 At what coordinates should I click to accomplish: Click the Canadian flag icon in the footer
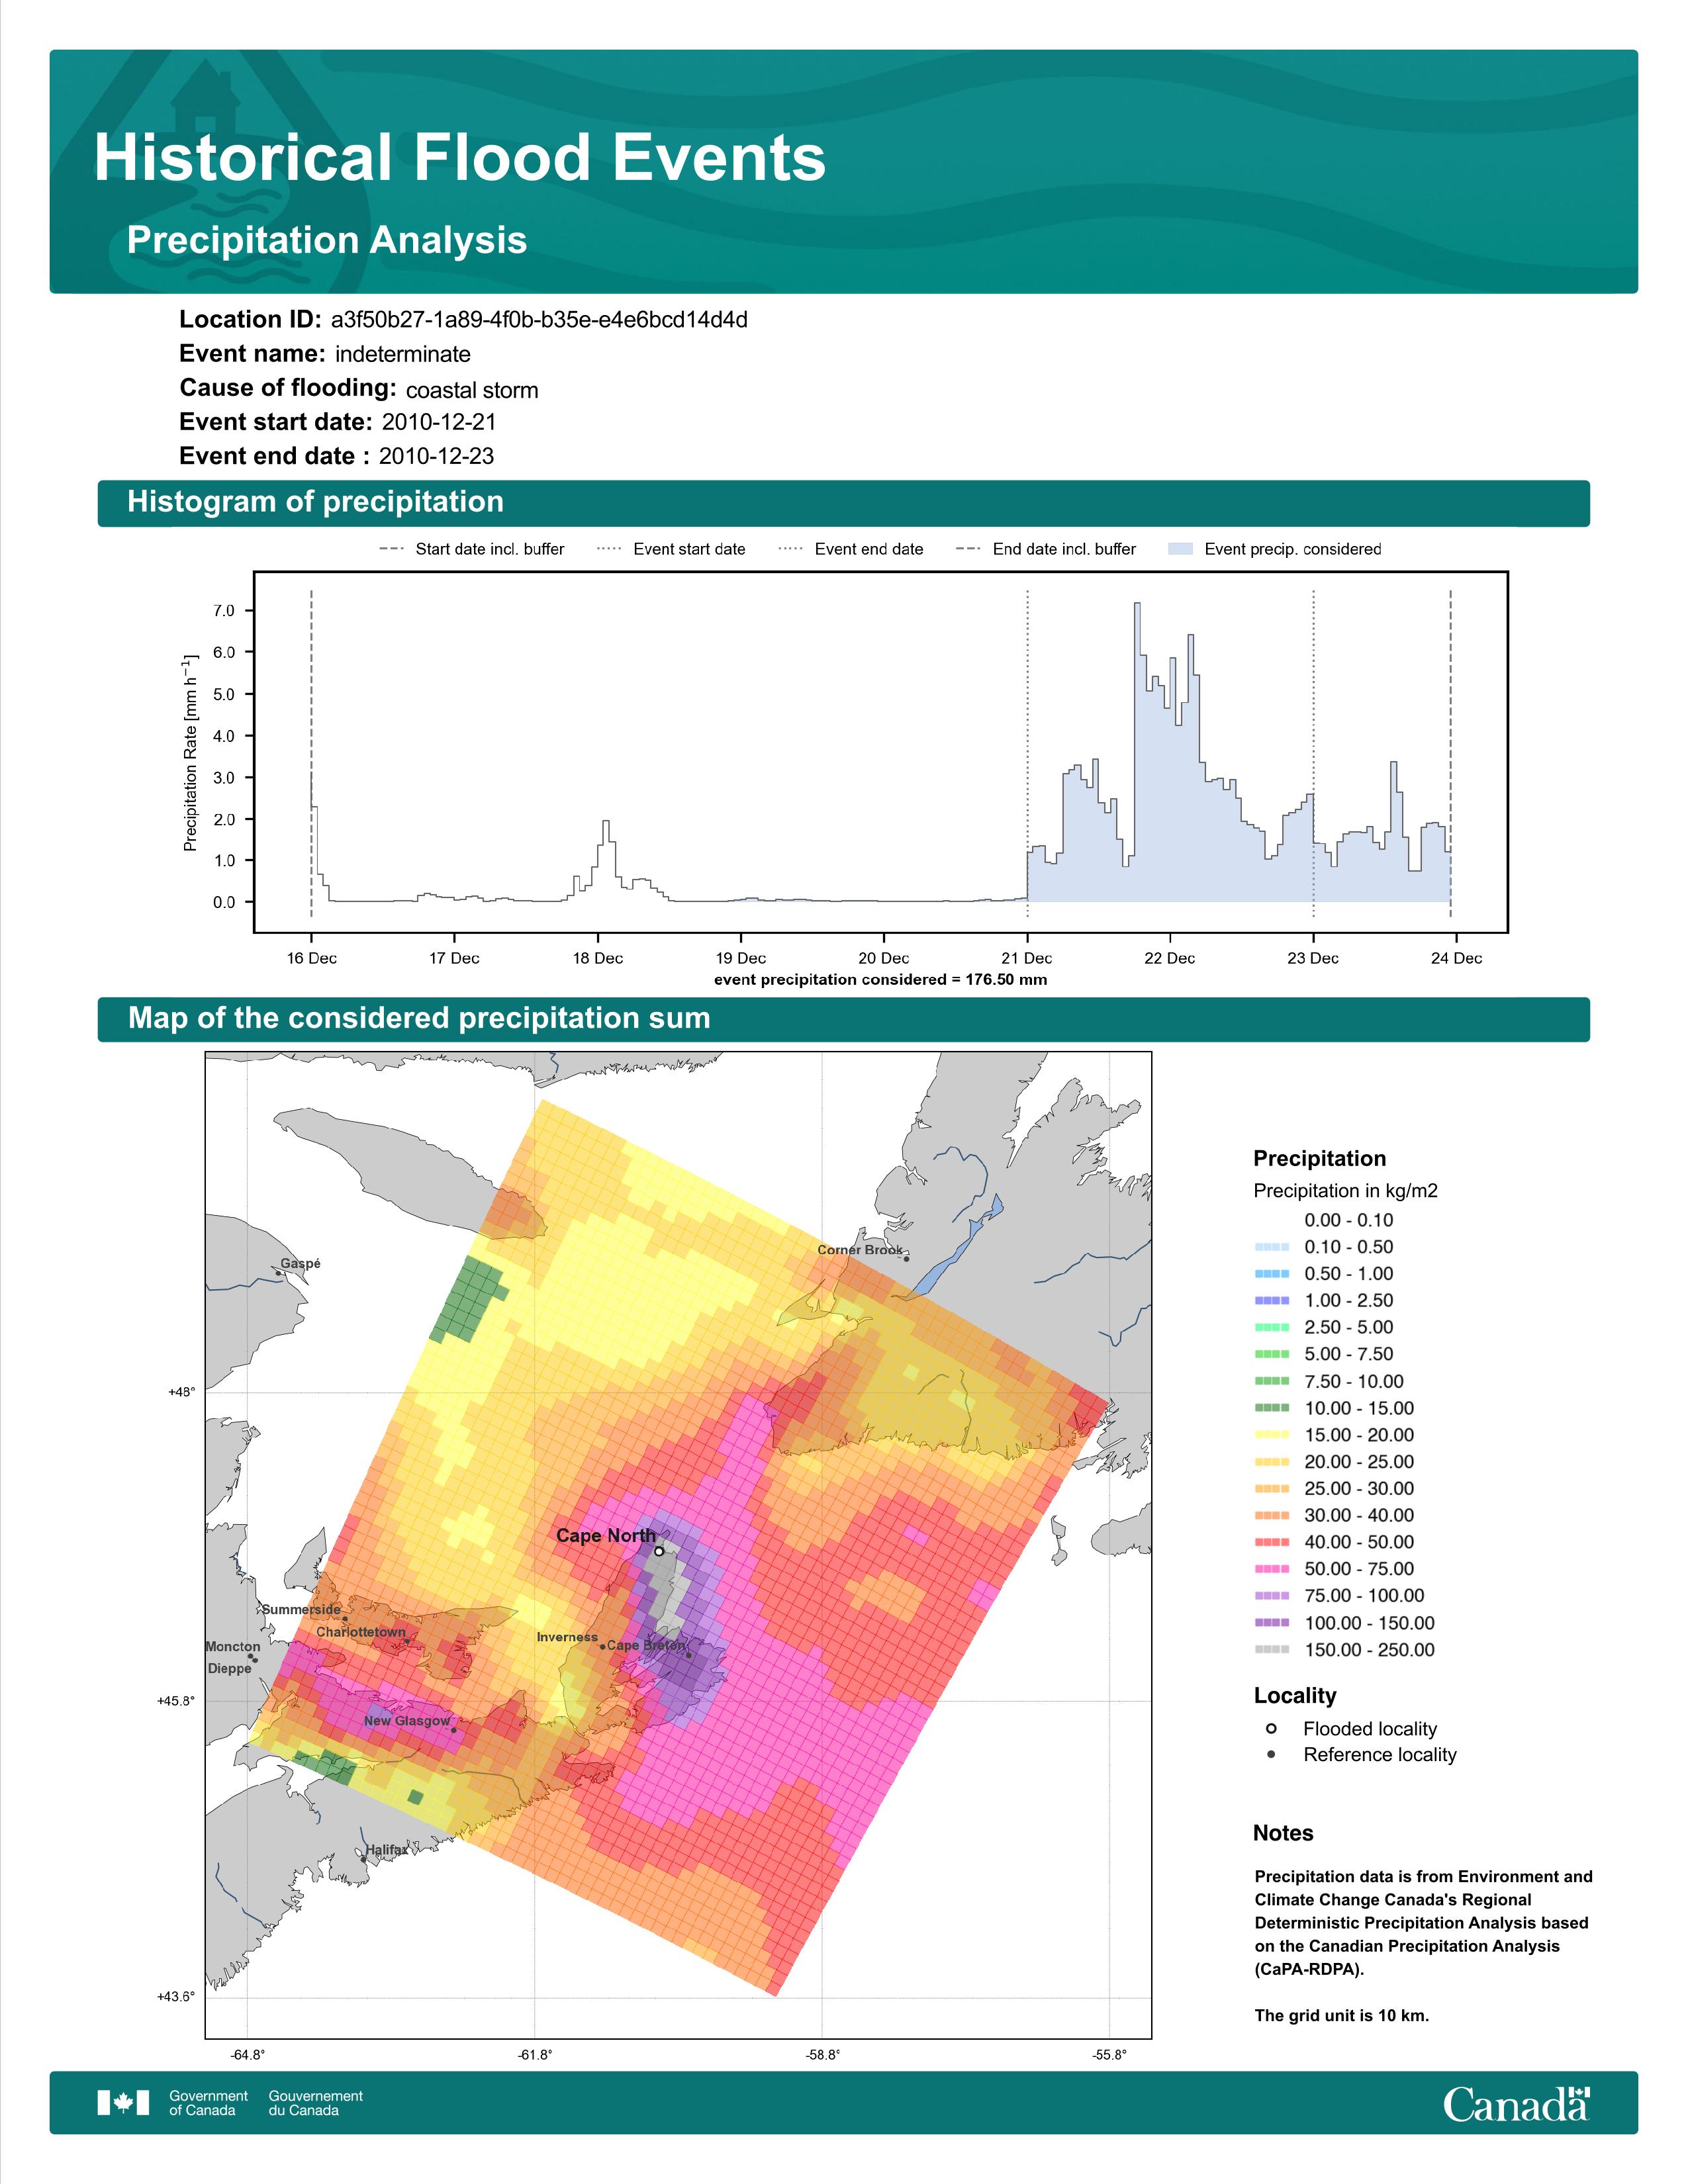click(123, 2103)
